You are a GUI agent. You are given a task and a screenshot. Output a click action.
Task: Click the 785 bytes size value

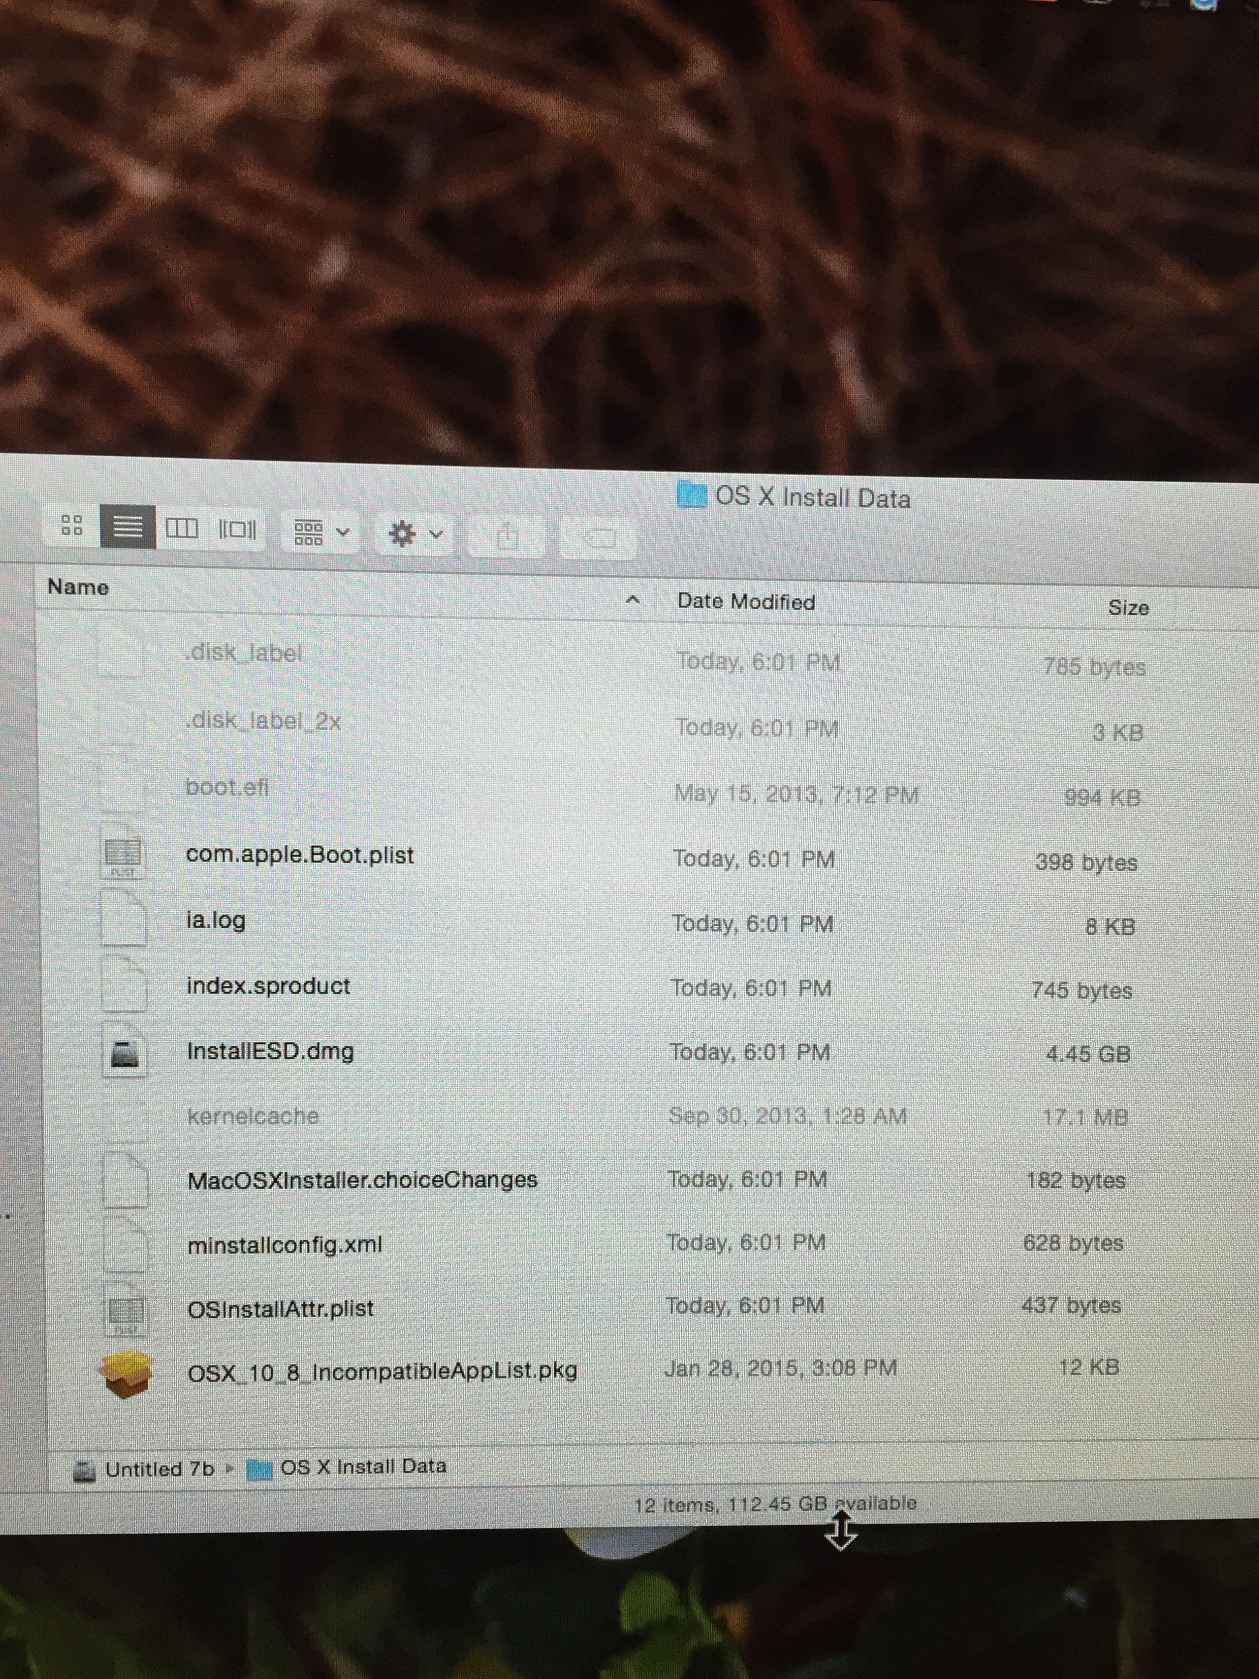pyautogui.click(x=1094, y=666)
